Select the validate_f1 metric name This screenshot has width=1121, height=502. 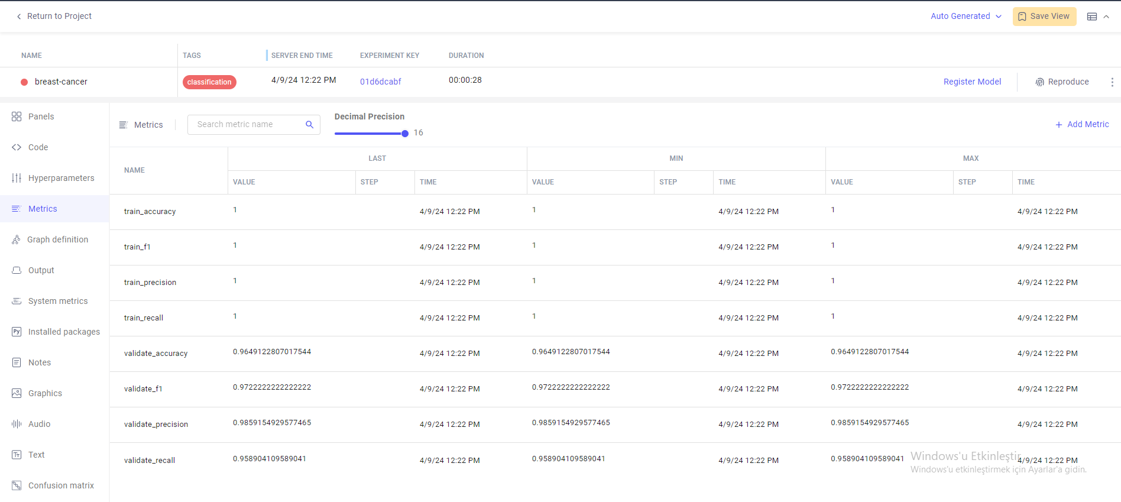click(143, 389)
